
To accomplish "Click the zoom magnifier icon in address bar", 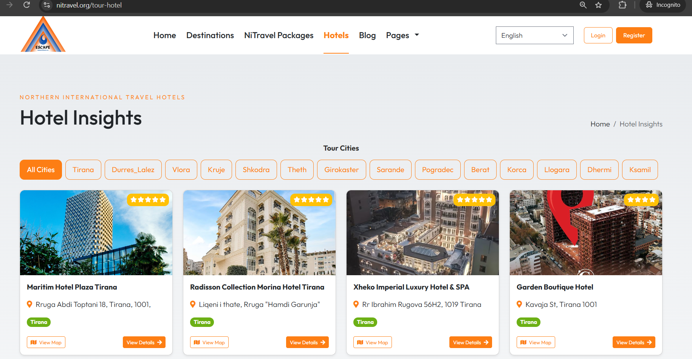I will click(583, 5).
